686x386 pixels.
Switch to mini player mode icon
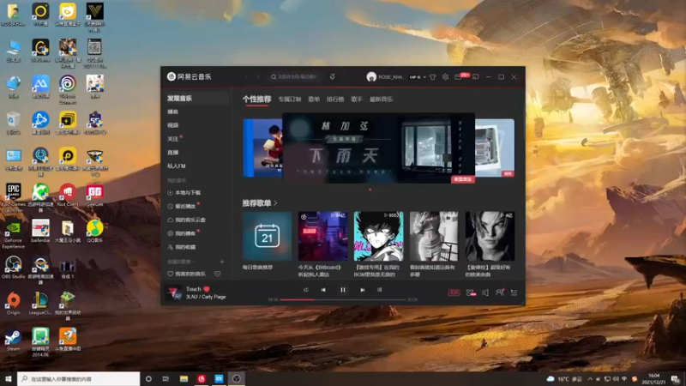[476, 77]
